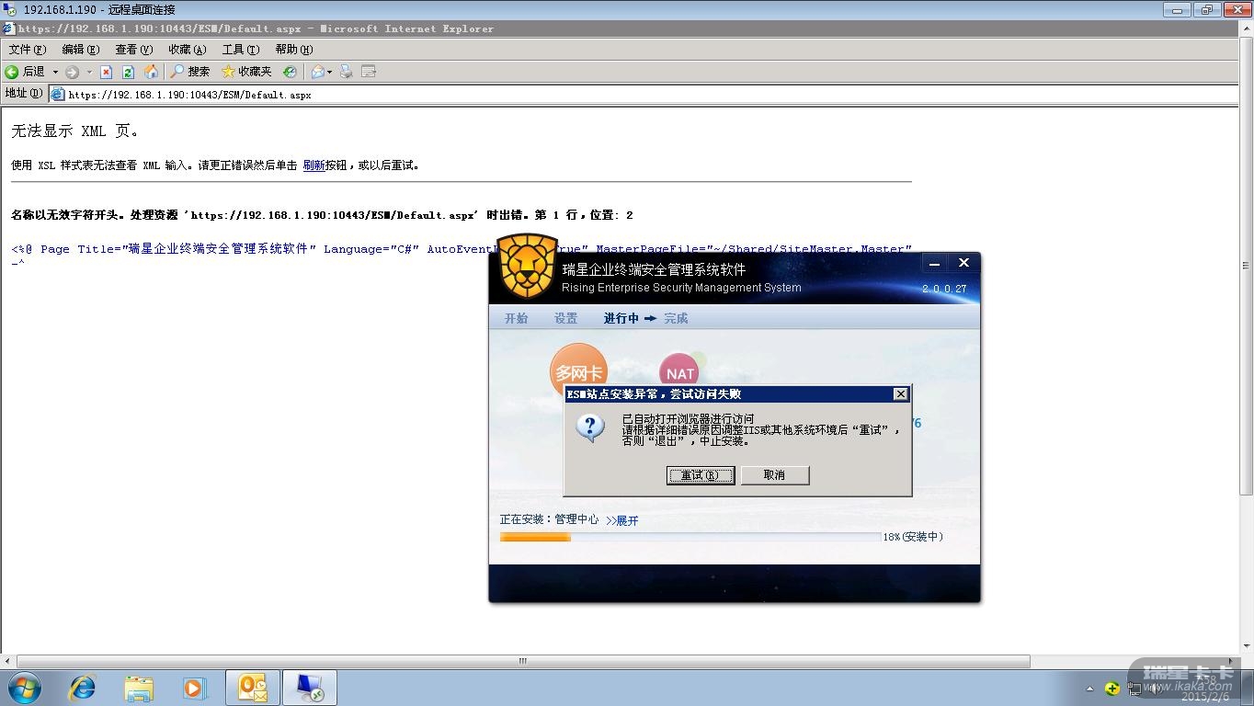Switch to Remote Desktop Connection on taskbar
The image size is (1254, 706).
(310, 688)
